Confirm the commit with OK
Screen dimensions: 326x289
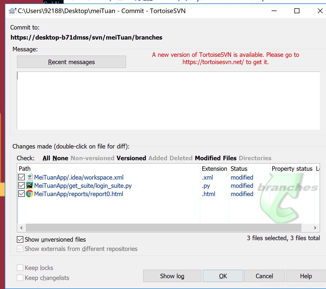pyautogui.click(x=223, y=276)
